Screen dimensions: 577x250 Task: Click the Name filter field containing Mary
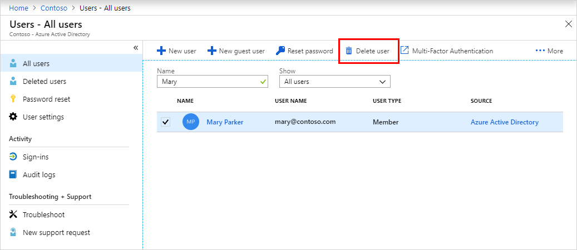[x=213, y=82]
